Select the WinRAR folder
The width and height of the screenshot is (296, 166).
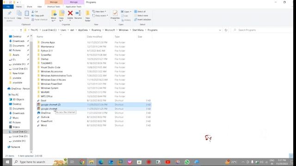[45, 92]
